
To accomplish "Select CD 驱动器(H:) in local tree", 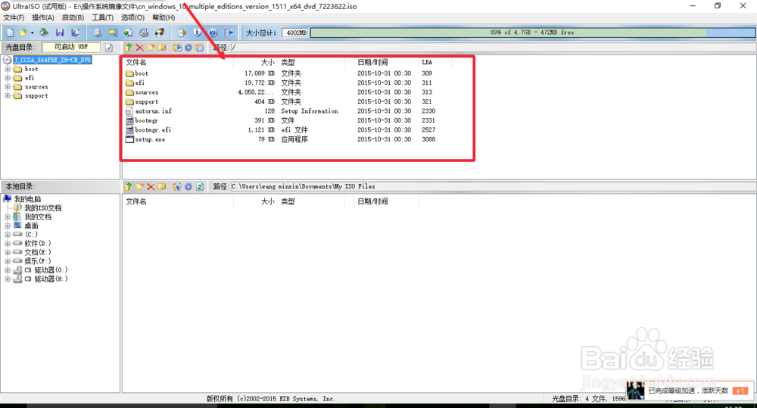I will coord(46,279).
